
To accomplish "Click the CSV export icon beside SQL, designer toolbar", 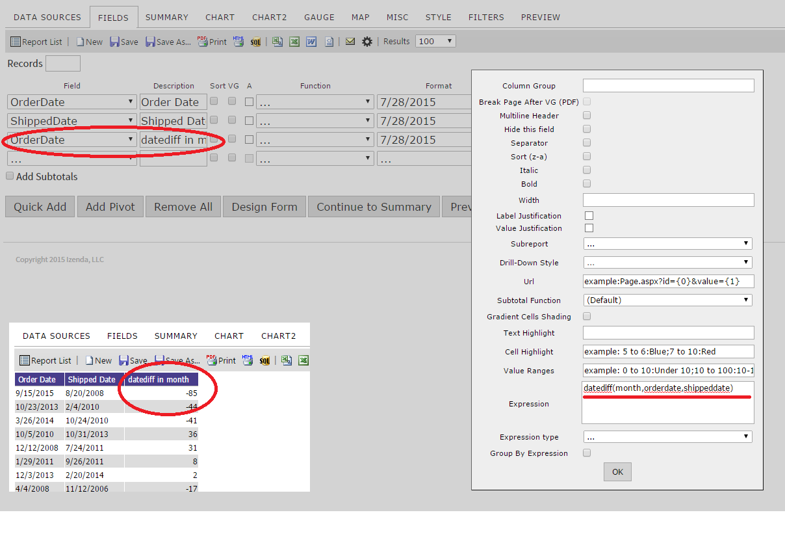I will (x=277, y=42).
